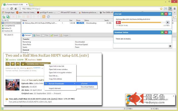Pause all Download Station tasks red button
178x111 pixels.
click(166, 32)
